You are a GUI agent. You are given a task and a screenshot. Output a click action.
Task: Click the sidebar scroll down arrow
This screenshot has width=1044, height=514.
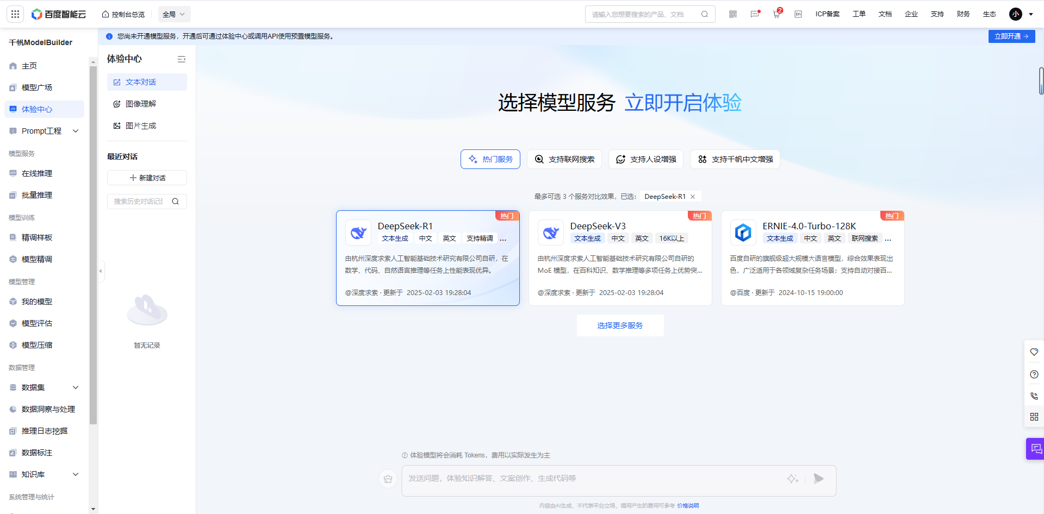tap(93, 509)
